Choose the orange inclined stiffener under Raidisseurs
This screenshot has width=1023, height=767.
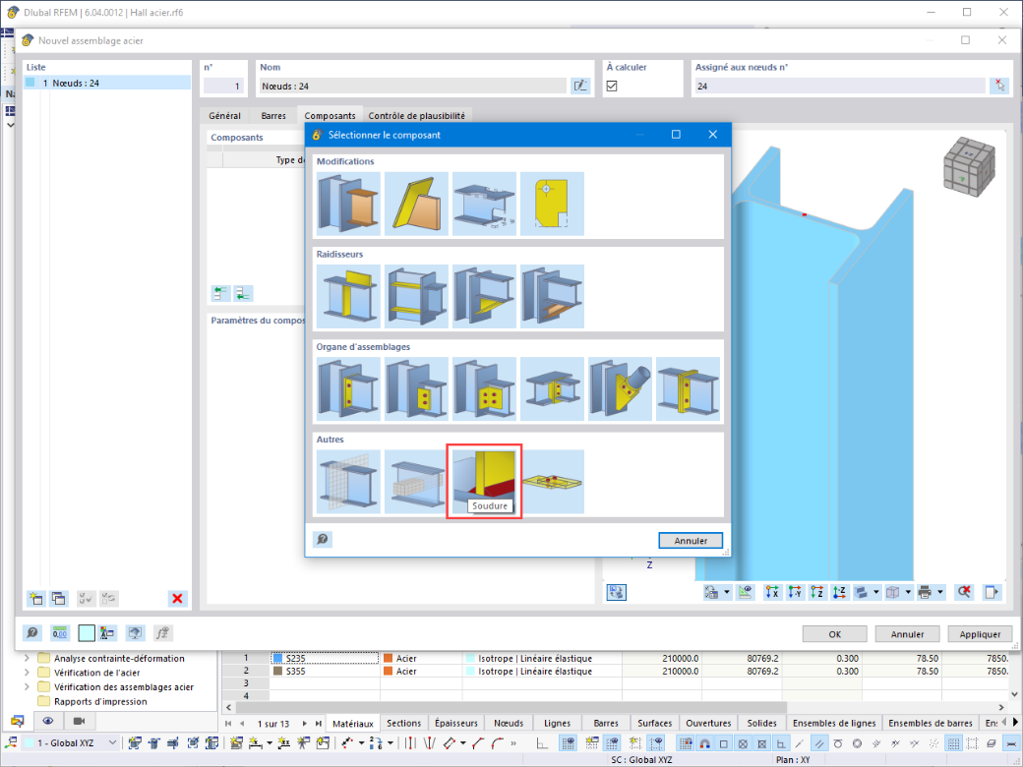552,296
